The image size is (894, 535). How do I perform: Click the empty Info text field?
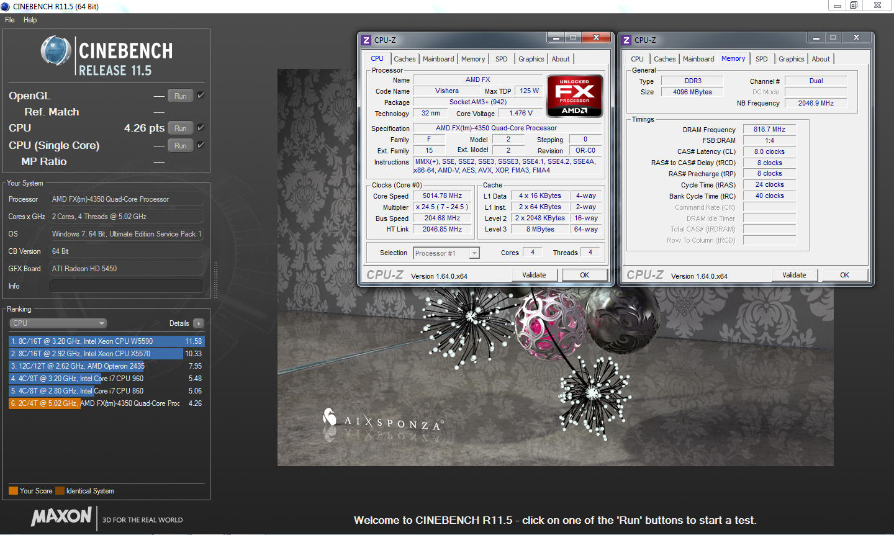coord(126,286)
